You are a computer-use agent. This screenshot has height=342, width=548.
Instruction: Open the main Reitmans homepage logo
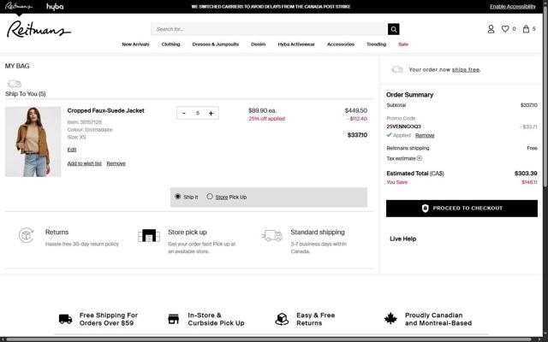coord(39,29)
